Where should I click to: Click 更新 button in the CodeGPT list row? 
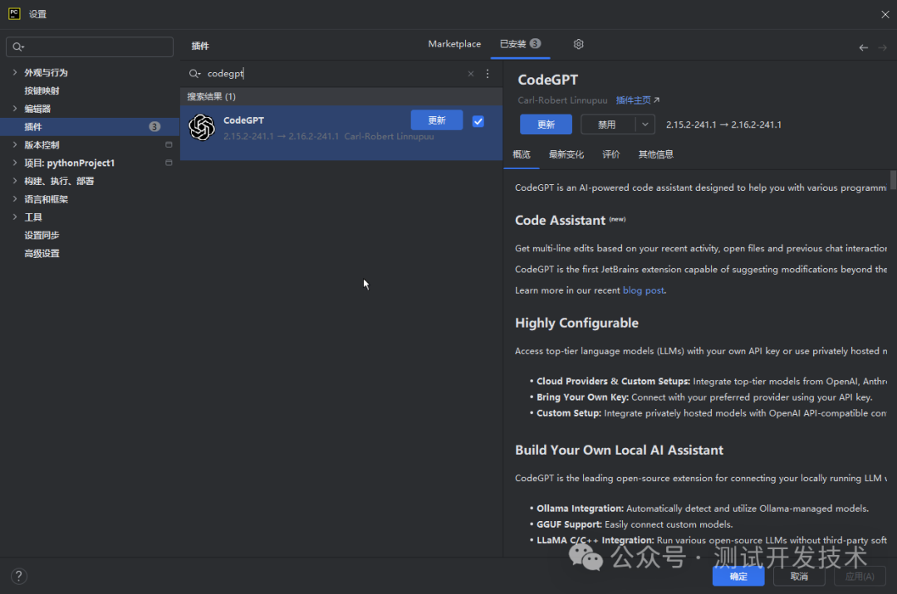pos(437,120)
